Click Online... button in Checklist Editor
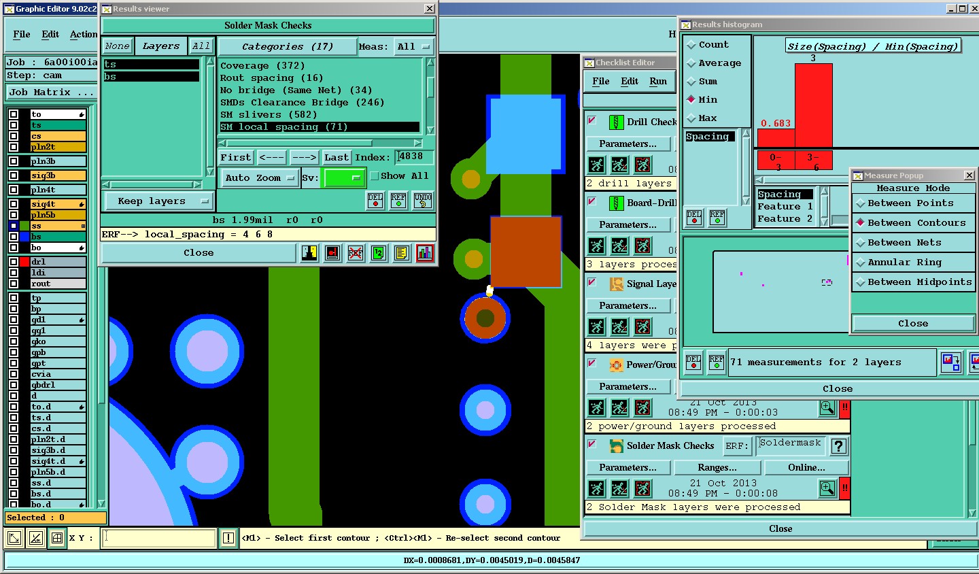Viewport: 979px width, 574px height. tap(807, 468)
